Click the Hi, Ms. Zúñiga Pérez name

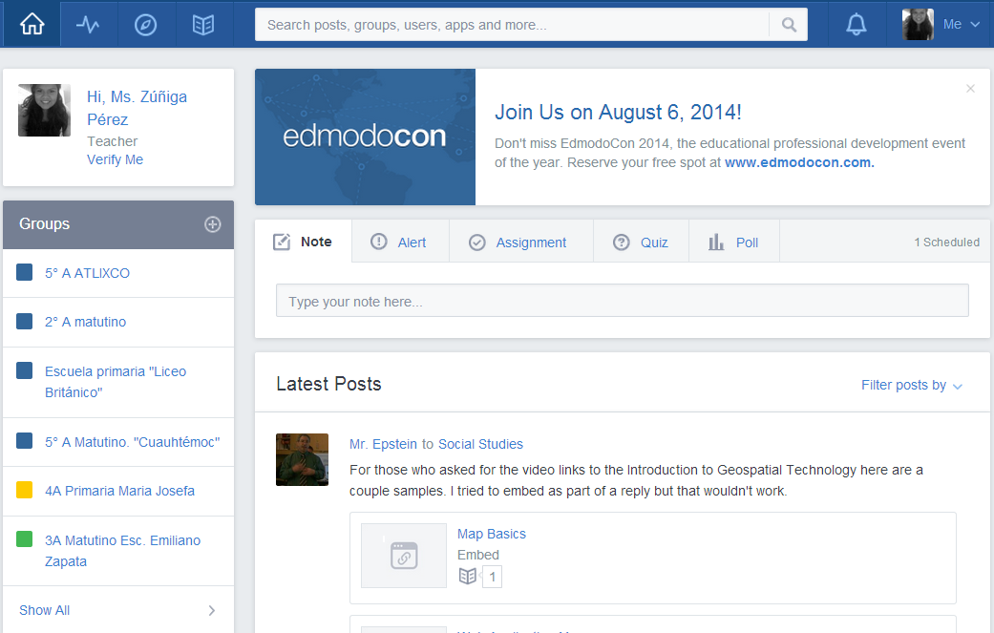coord(137,108)
